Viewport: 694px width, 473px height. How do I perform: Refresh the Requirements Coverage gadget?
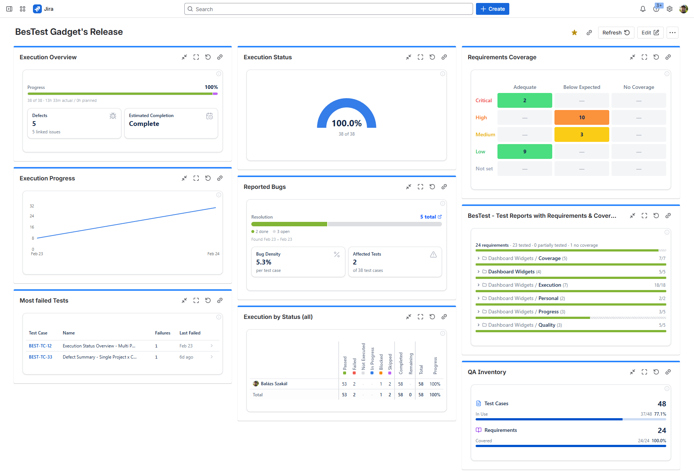656,57
